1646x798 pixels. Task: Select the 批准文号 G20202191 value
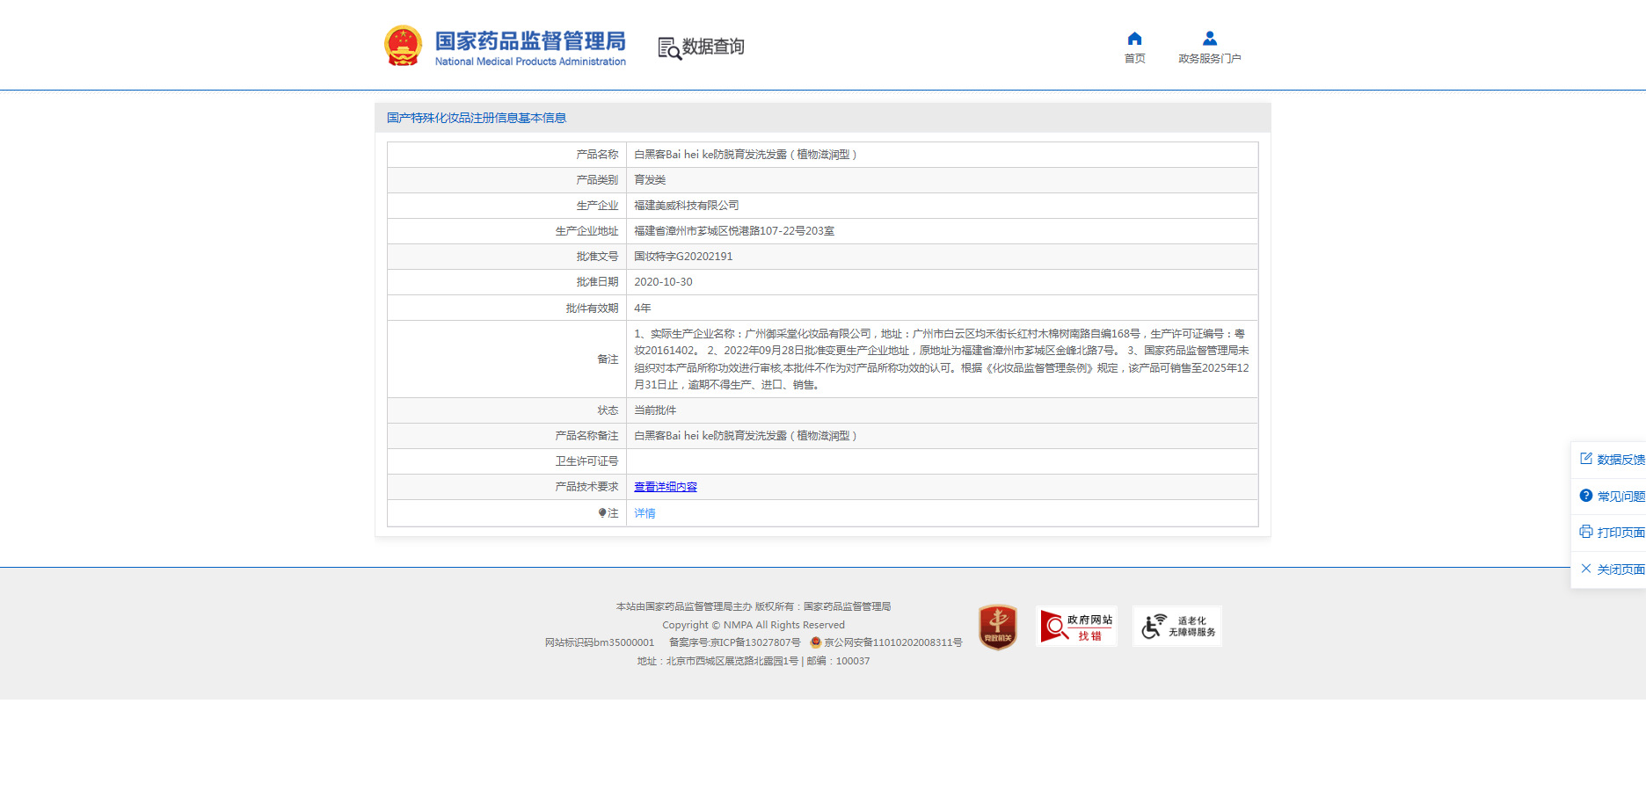(682, 256)
